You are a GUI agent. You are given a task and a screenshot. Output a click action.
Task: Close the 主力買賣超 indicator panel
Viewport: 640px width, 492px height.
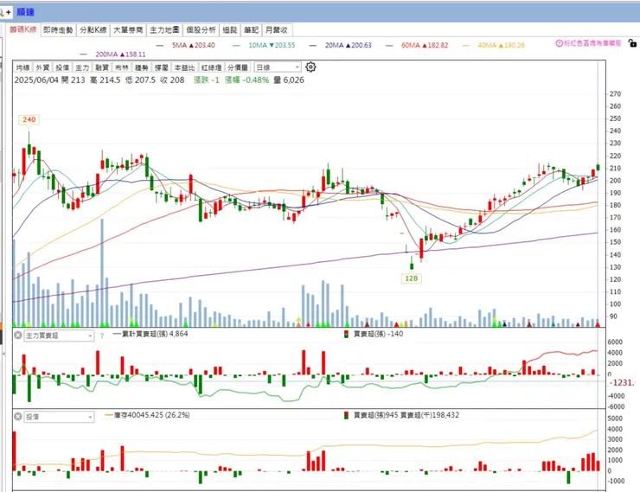[x=18, y=335]
